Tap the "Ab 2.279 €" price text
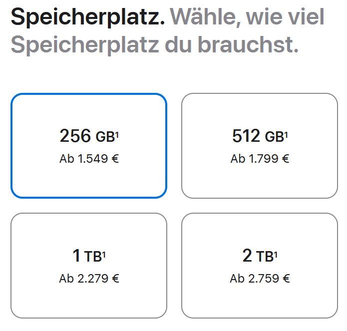Screen dimensions: 347x331 (x=89, y=279)
